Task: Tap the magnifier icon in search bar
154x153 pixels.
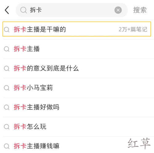Action: coord(23,10)
